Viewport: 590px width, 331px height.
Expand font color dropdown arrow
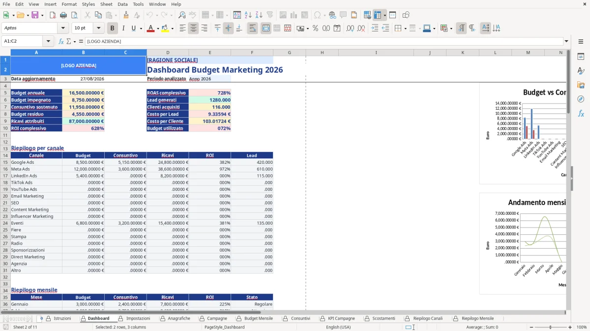157,28
